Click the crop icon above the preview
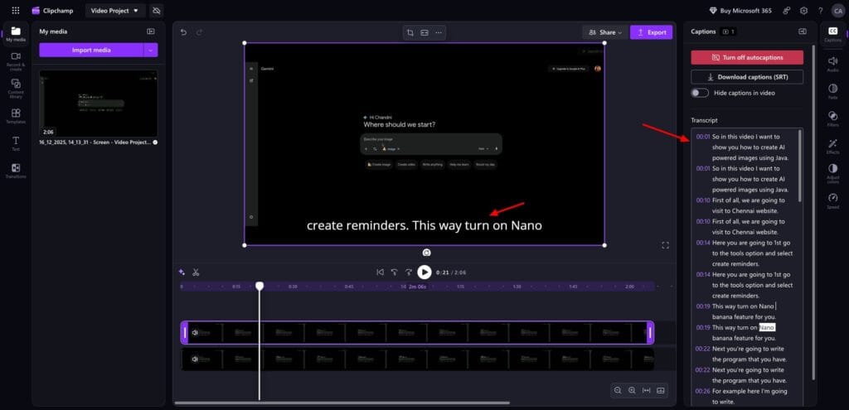 click(x=410, y=32)
